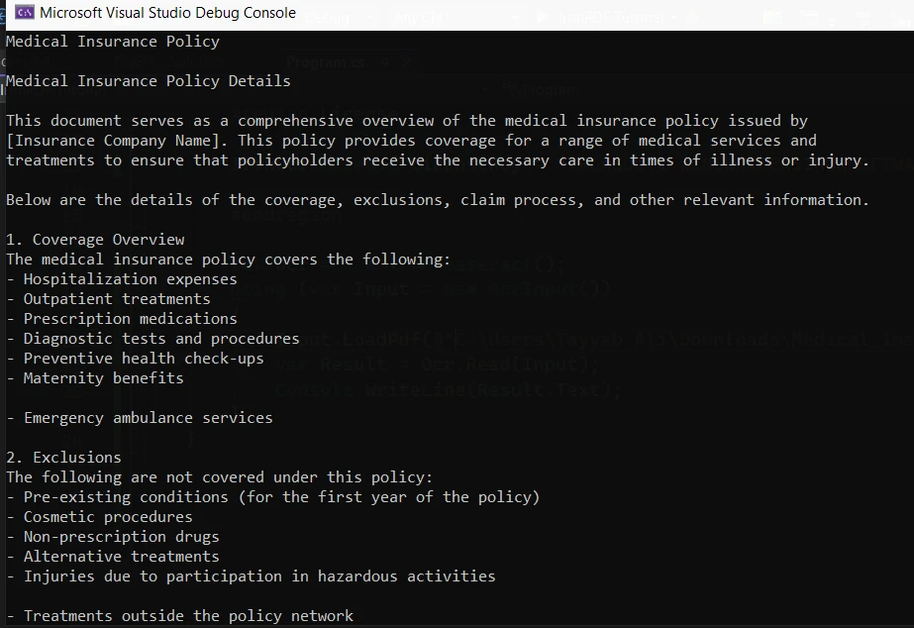Click the 'Pre-existing conditions' exclusion line
This screenshot has width=914, height=628.
click(x=281, y=497)
